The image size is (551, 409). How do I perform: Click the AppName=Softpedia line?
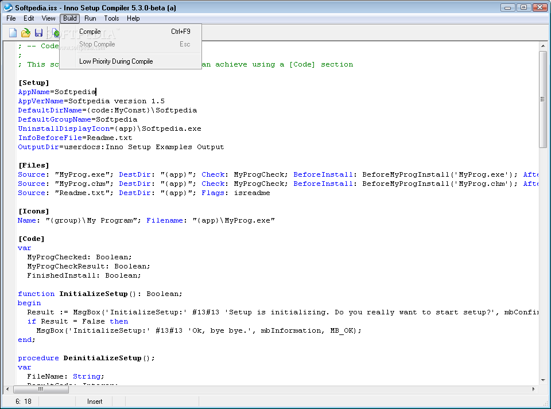[x=57, y=92]
